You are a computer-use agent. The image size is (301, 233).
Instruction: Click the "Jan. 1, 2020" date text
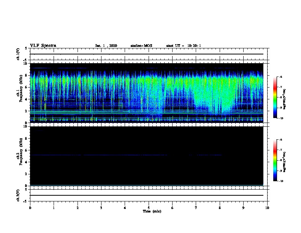click(106, 46)
